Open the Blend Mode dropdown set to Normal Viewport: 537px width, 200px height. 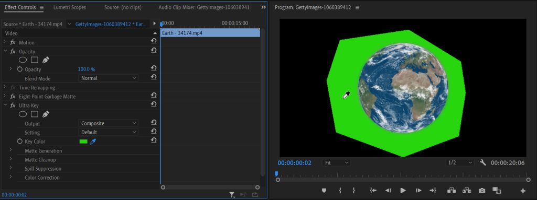pyautogui.click(x=109, y=78)
